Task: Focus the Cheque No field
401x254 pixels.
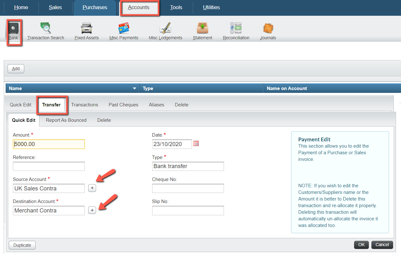Action: (188, 188)
